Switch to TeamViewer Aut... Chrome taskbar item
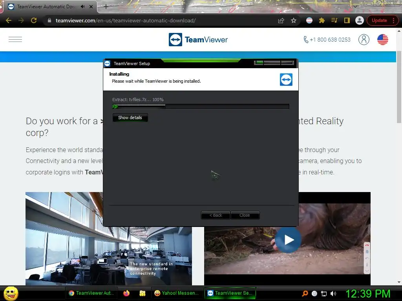Viewport: 402px width, 301px height. 91,293
